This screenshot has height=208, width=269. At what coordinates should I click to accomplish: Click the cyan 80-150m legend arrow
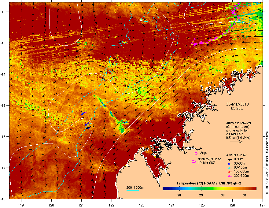[230, 168]
